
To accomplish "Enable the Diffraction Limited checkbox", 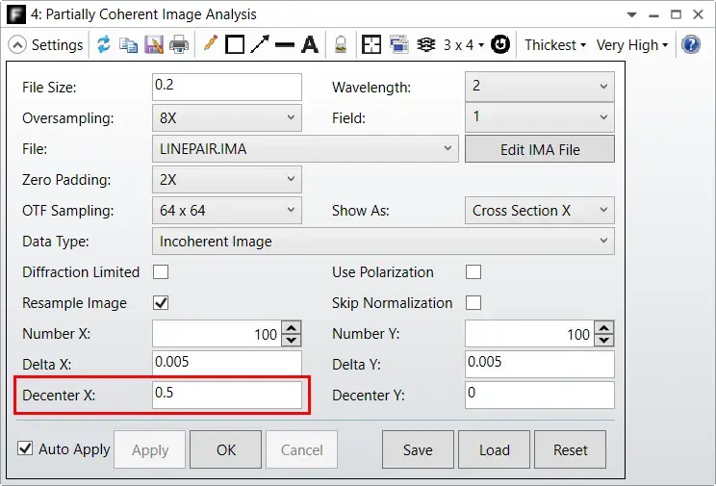I will tap(161, 271).
